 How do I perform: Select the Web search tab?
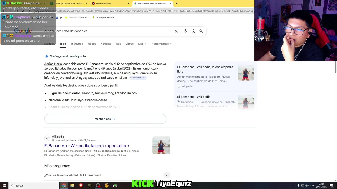(118, 44)
